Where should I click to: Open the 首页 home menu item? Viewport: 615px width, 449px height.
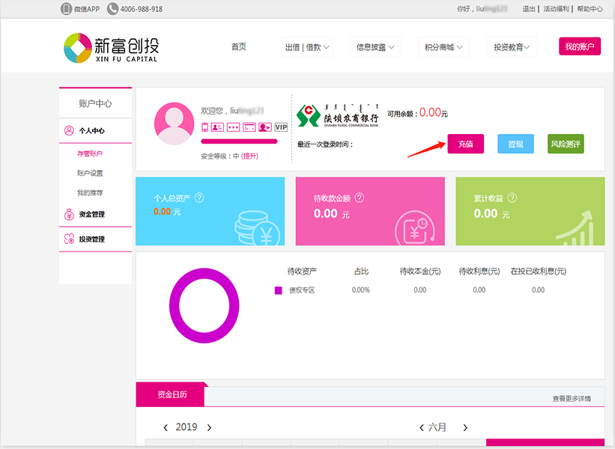[238, 46]
